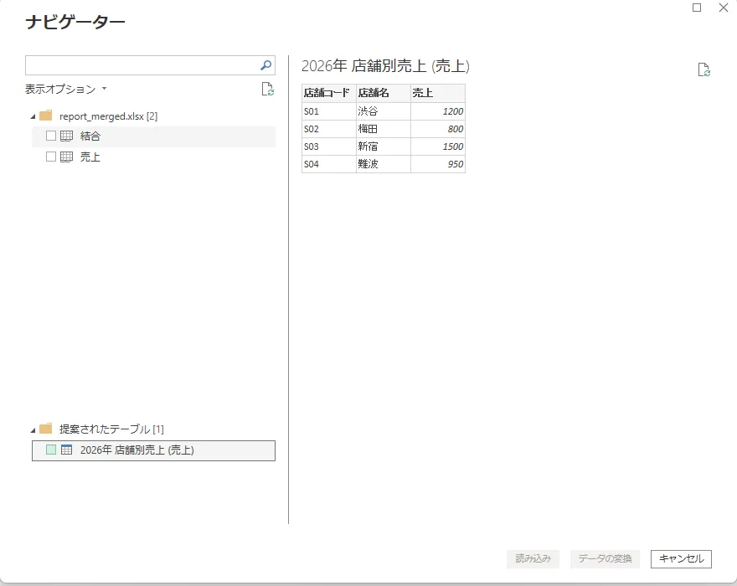Collapse the report_merged.xlsx tree node
Image resolution: width=737 pixels, height=586 pixels.
[x=33, y=116]
